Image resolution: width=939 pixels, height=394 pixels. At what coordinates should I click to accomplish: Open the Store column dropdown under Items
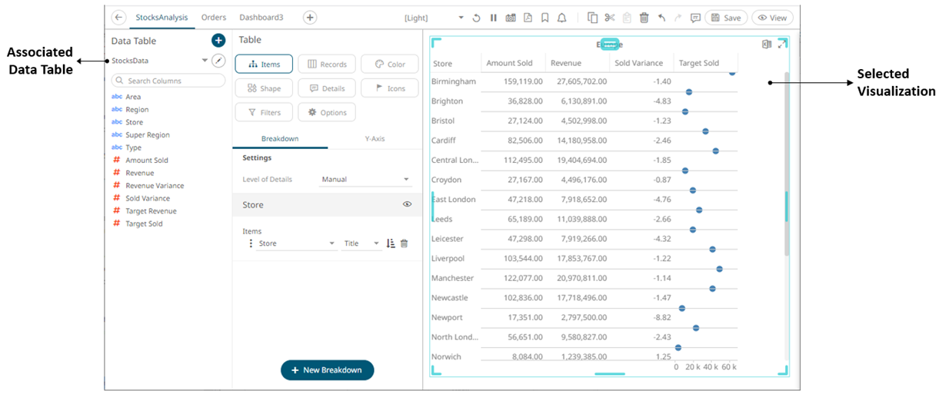296,243
